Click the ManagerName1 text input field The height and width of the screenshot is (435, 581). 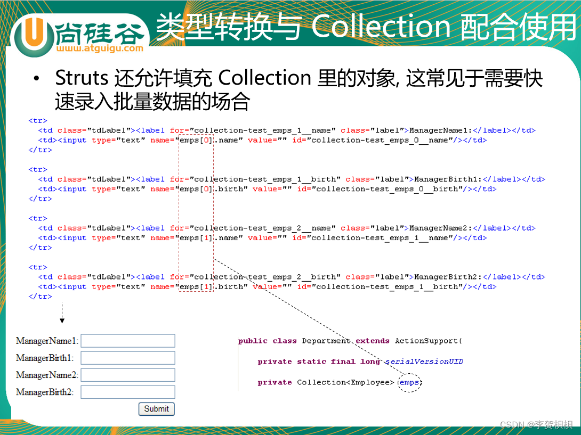click(128, 341)
